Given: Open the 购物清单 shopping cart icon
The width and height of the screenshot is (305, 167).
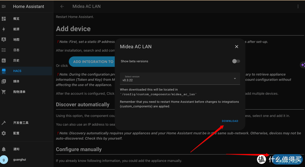Looking at the screenshot, I should point(4,92).
